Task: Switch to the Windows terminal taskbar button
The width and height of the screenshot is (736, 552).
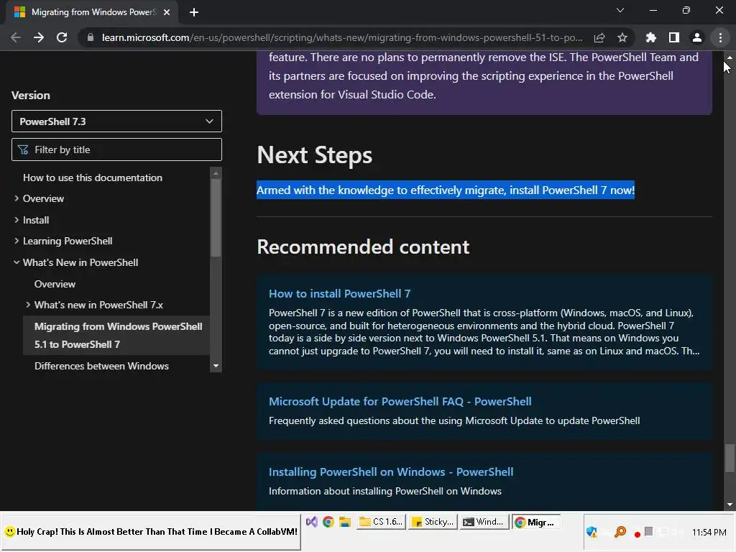Action: (x=484, y=522)
